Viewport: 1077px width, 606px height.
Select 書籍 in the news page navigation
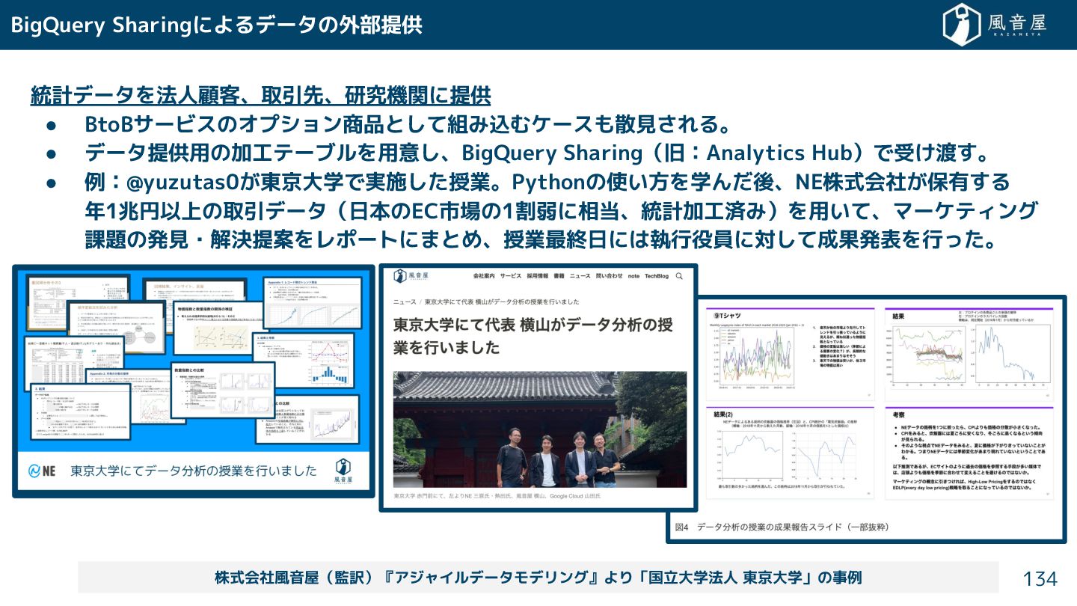tap(559, 276)
